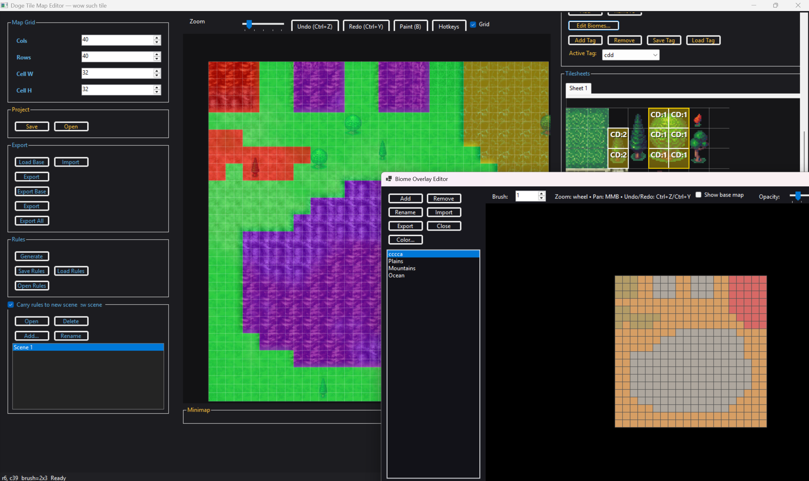
Task: Switch to Sheet 1 tab
Action: pyautogui.click(x=578, y=88)
